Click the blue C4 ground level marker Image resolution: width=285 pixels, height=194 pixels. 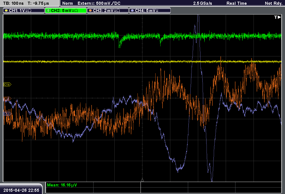click(8, 114)
